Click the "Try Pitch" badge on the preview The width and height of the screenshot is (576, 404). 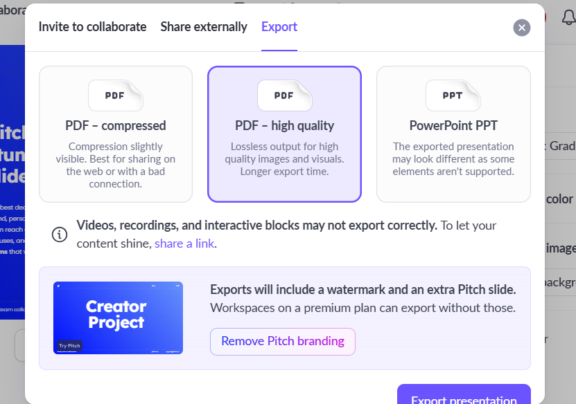click(x=69, y=346)
